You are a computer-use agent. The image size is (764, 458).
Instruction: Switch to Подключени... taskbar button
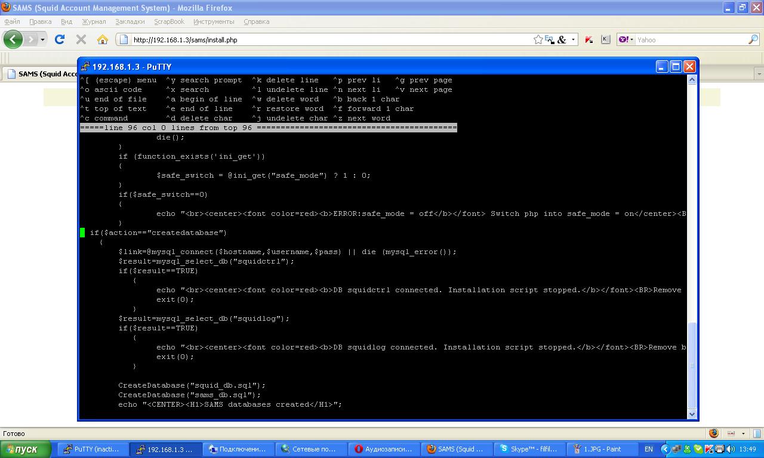point(238,449)
